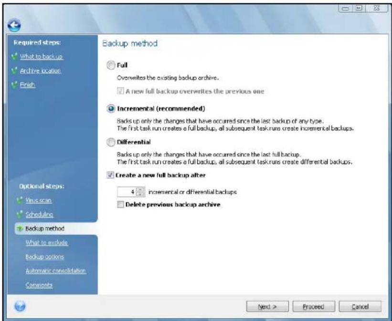Screen dimensions: 392x321
Task: Open the 'Automatic consolidation' step
Action: click(56, 270)
